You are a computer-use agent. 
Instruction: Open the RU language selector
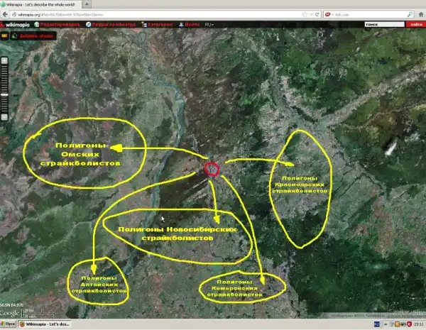point(209,23)
